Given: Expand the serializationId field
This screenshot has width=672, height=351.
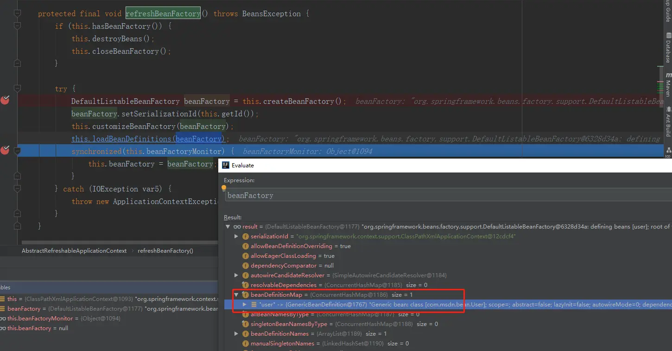Looking at the screenshot, I should coord(236,236).
